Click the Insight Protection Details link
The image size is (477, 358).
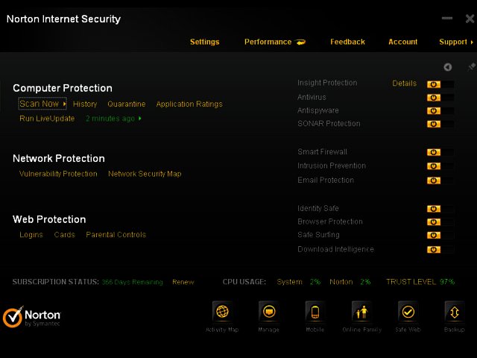[404, 83]
